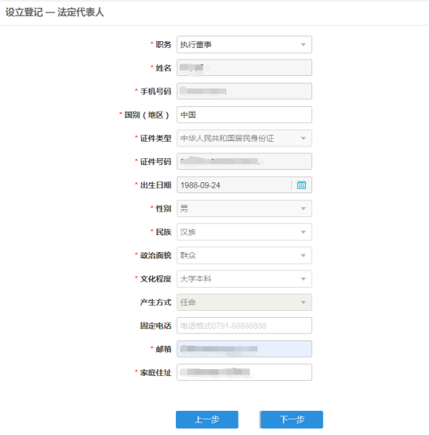The image size is (429, 435).
Task: Open the calendar icon for 出生日期
Action: tap(301, 185)
